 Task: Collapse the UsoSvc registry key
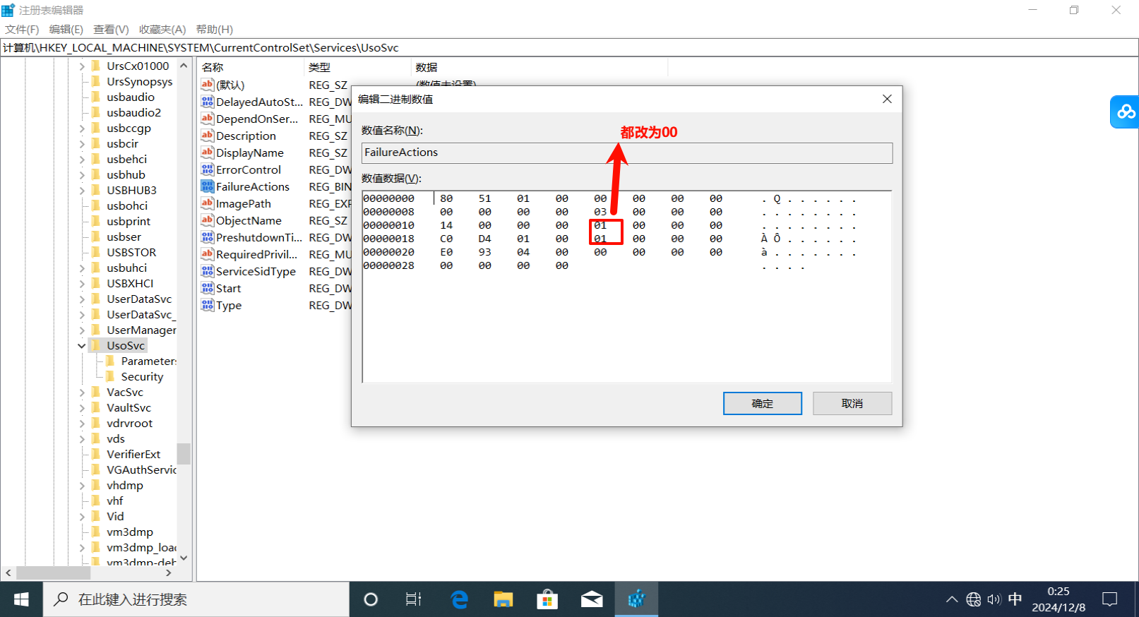(82, 346)
